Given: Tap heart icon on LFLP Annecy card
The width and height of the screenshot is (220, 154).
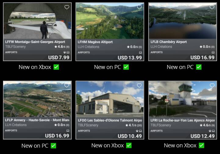Looking at the screenshot, I should coord(67,85).
